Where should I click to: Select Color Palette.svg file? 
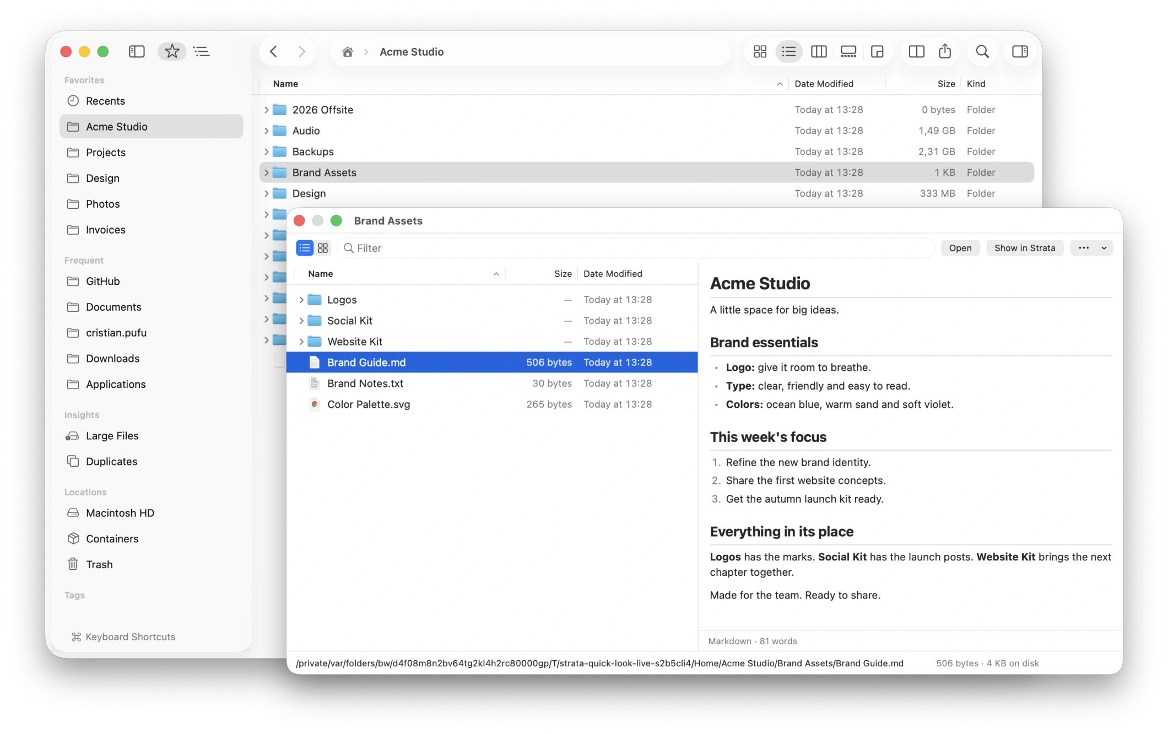click(x=492, y=404)
